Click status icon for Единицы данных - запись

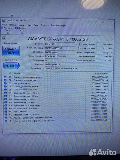6,96
